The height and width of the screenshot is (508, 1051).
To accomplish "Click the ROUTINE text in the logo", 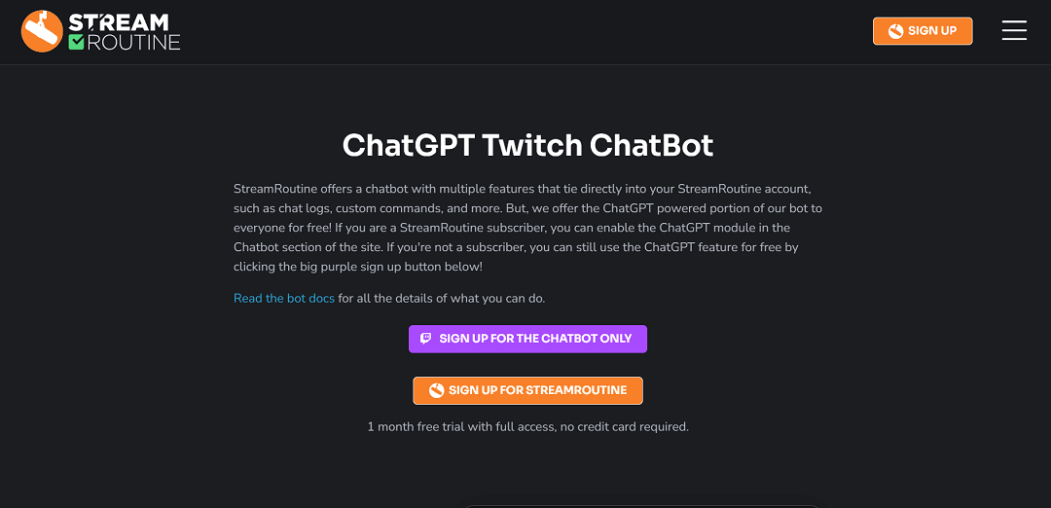I will 134,42.
